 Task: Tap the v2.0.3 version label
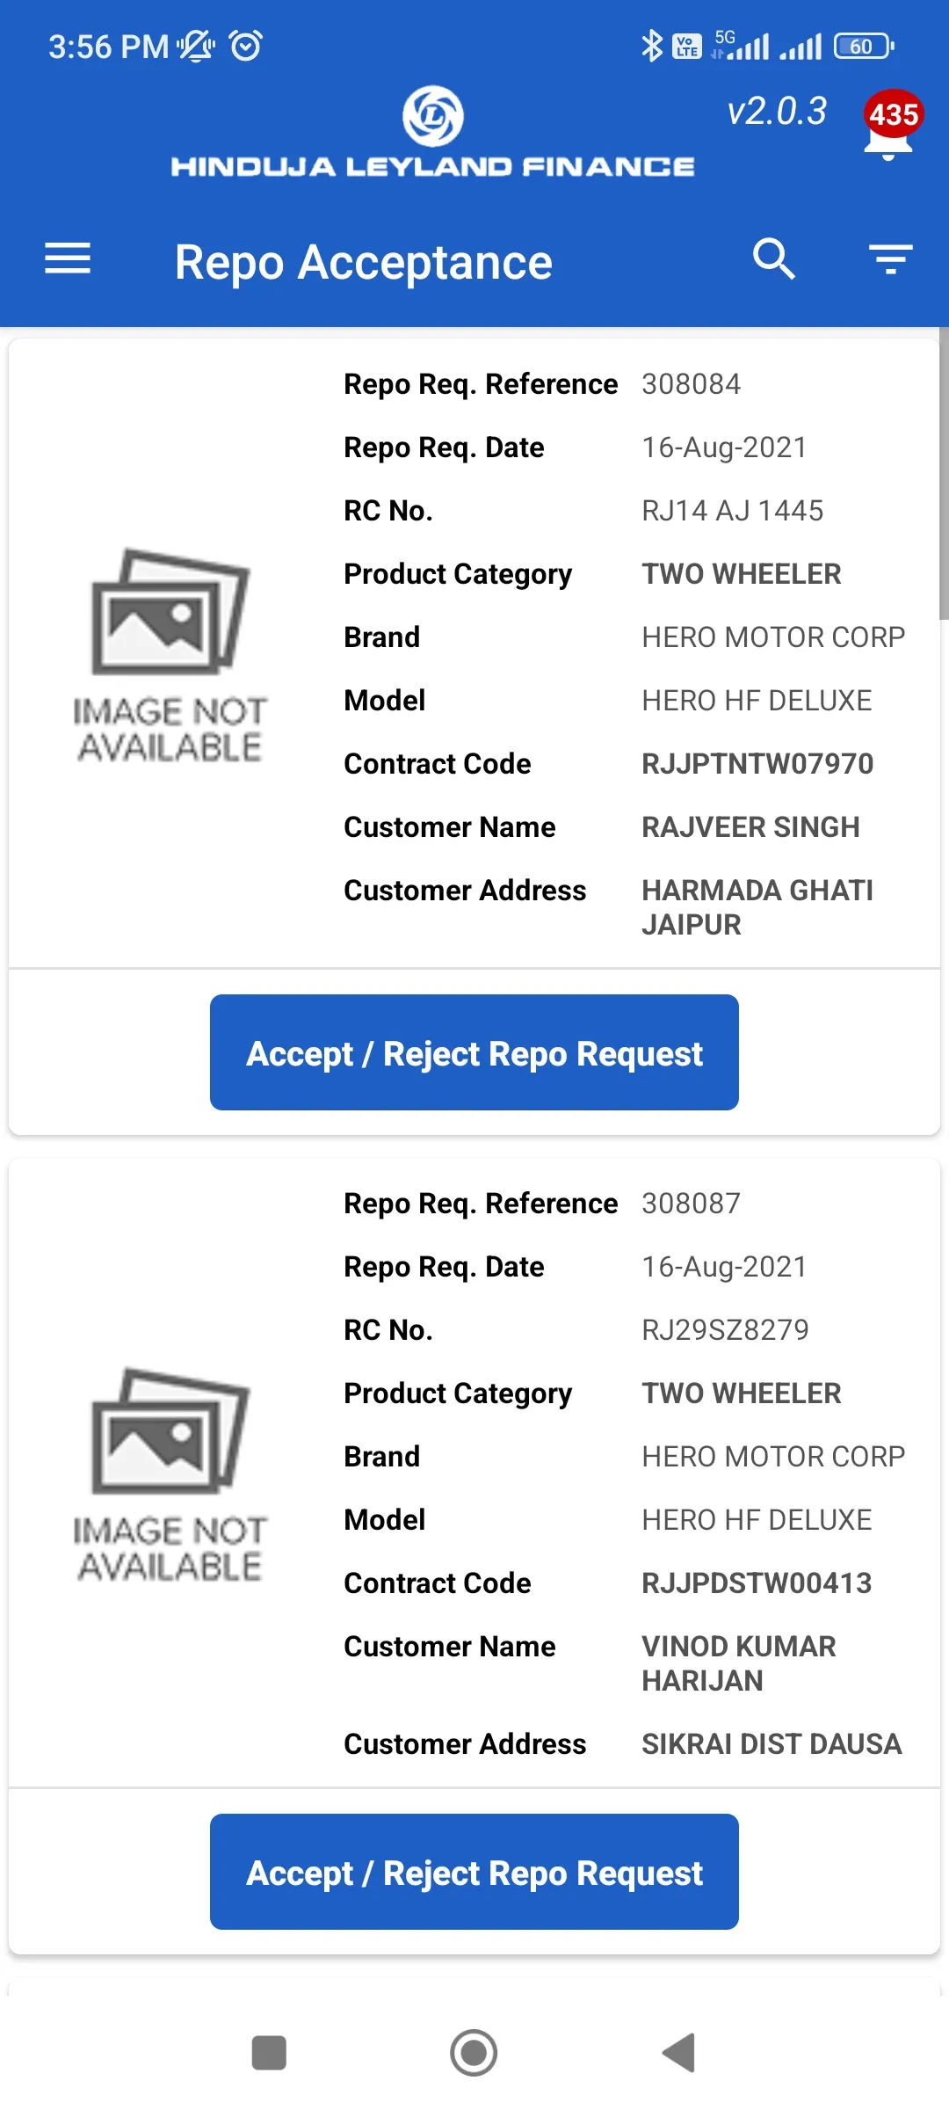tap(777, 112)
